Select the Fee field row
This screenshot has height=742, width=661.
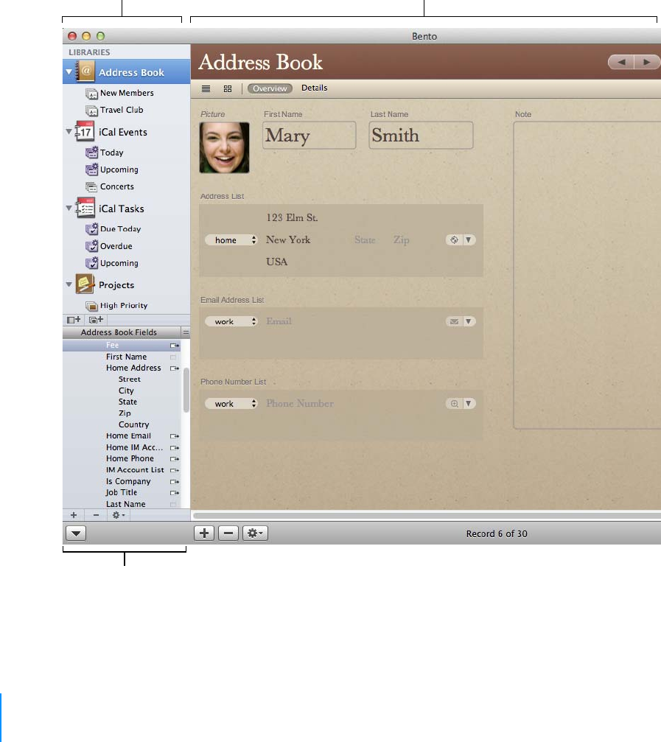(x=122, y=346)
